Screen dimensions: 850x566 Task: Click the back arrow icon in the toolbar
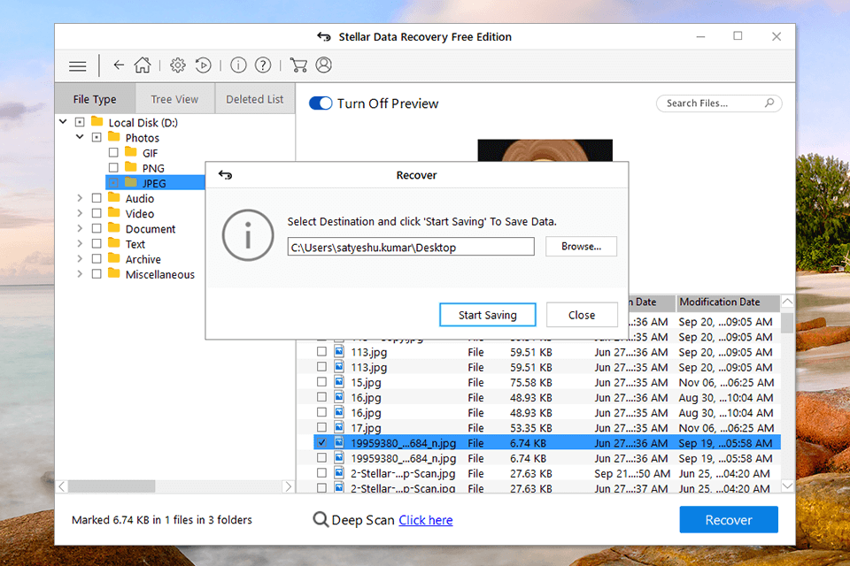pos(119,65)
